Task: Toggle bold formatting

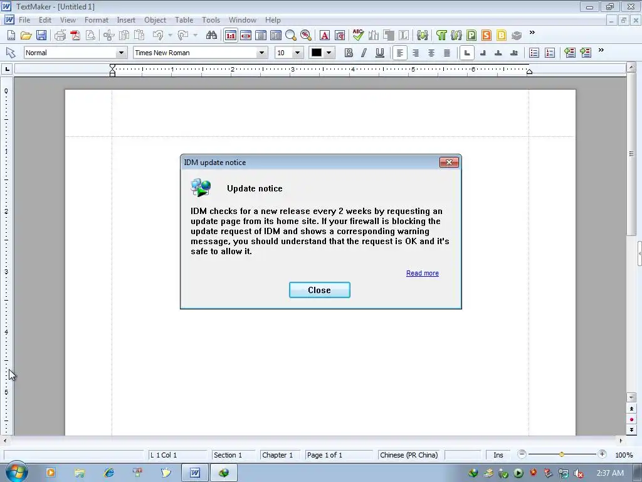Action: (349, 53)
